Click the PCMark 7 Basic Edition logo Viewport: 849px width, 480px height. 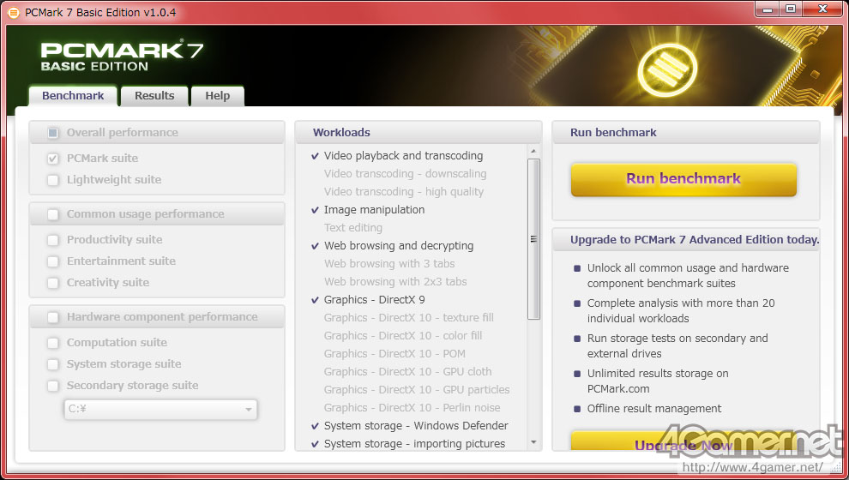pyautogui.click(x=122, y=57)
